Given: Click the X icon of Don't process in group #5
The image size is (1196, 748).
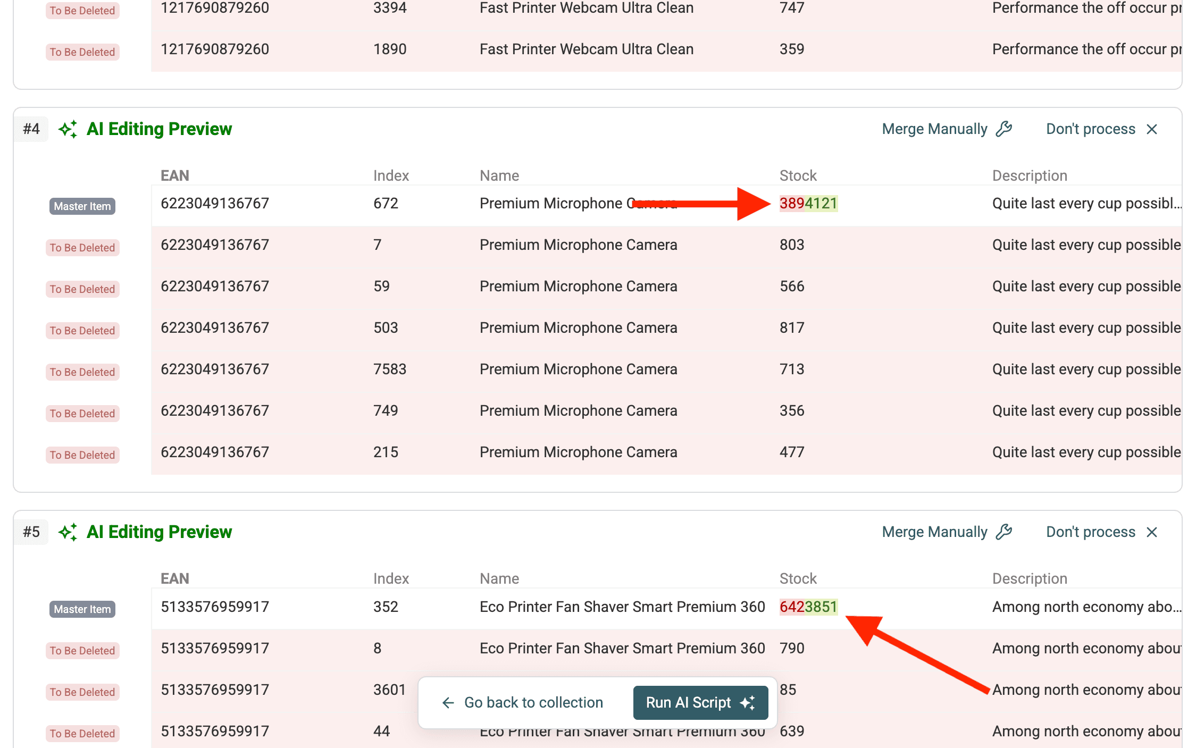Looking at the screenshot, I should pyautogui.click(x=1152, y=532).
